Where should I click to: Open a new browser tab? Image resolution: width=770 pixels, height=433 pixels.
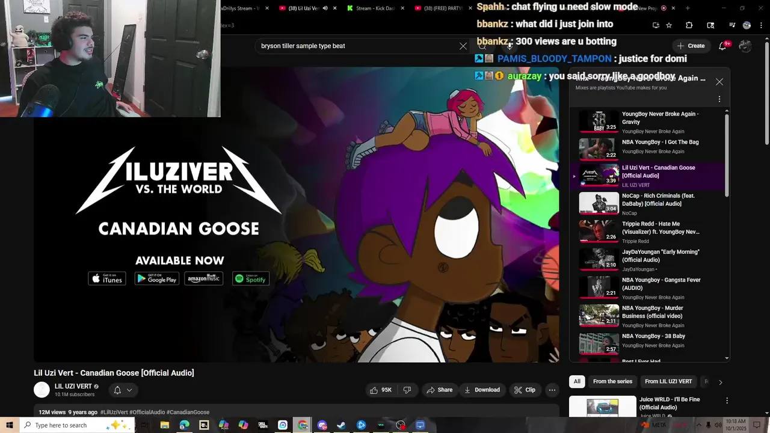coord(687,8)
